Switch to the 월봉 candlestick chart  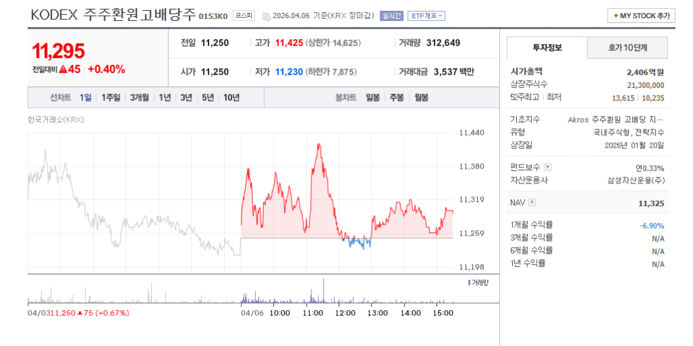point(421,98)
